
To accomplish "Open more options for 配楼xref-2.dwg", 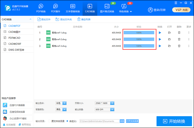I will 189,39.
